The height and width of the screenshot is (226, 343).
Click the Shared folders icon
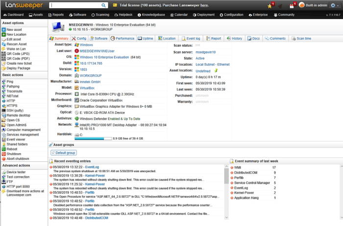(x=4, y=144)
